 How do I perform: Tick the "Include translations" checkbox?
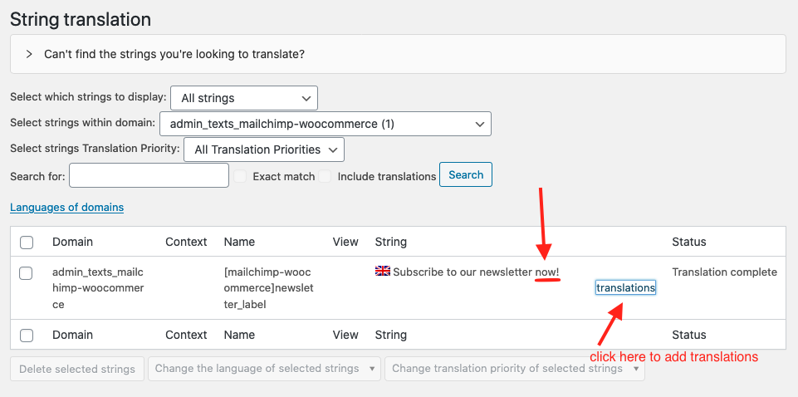[x=326, y=176]
